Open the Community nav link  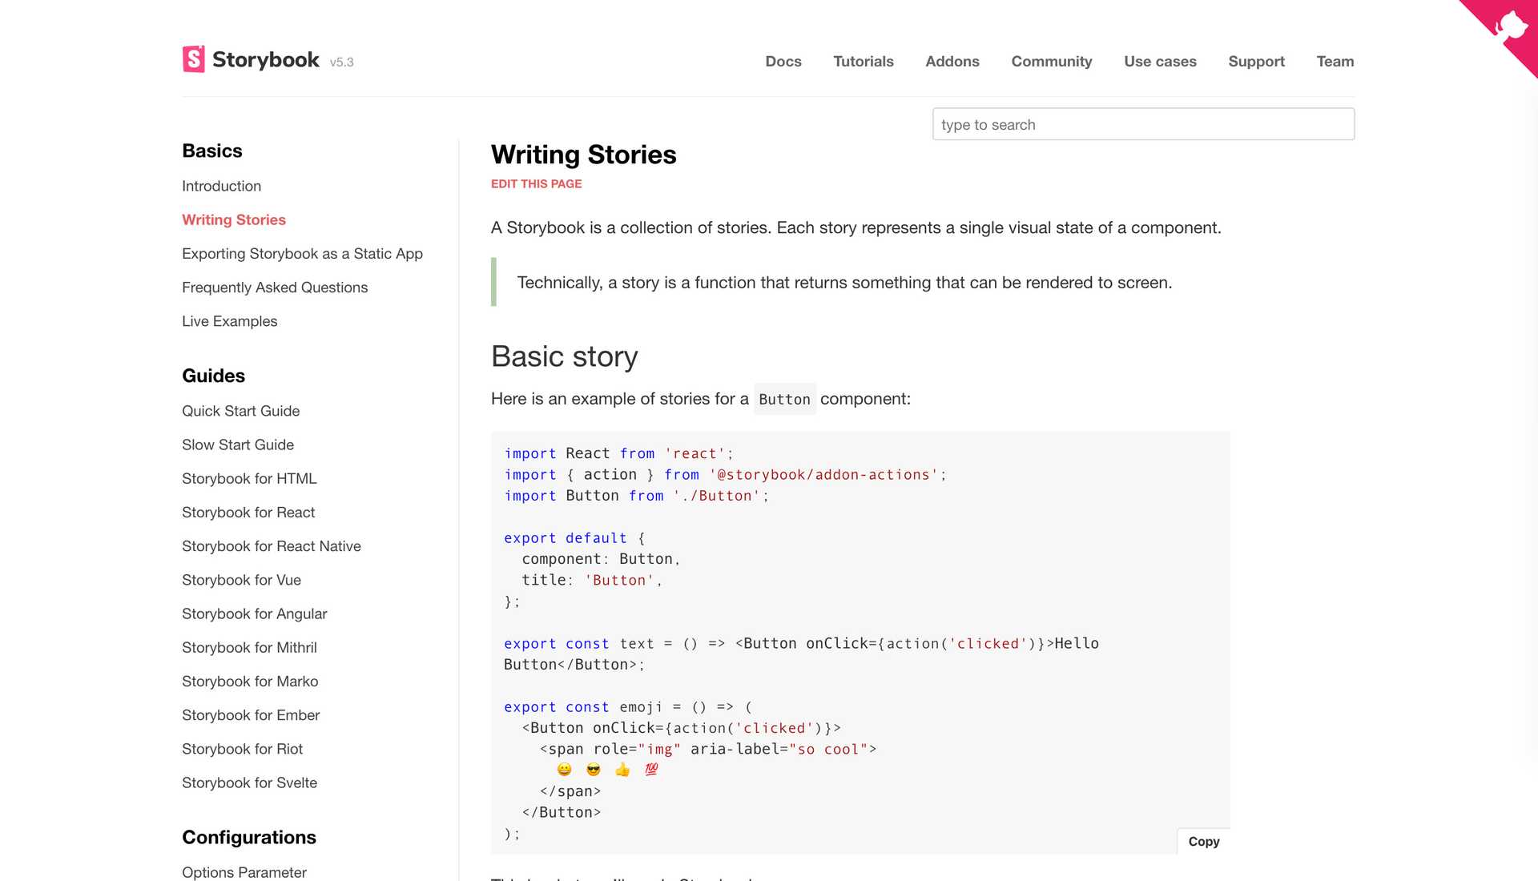1051,62
